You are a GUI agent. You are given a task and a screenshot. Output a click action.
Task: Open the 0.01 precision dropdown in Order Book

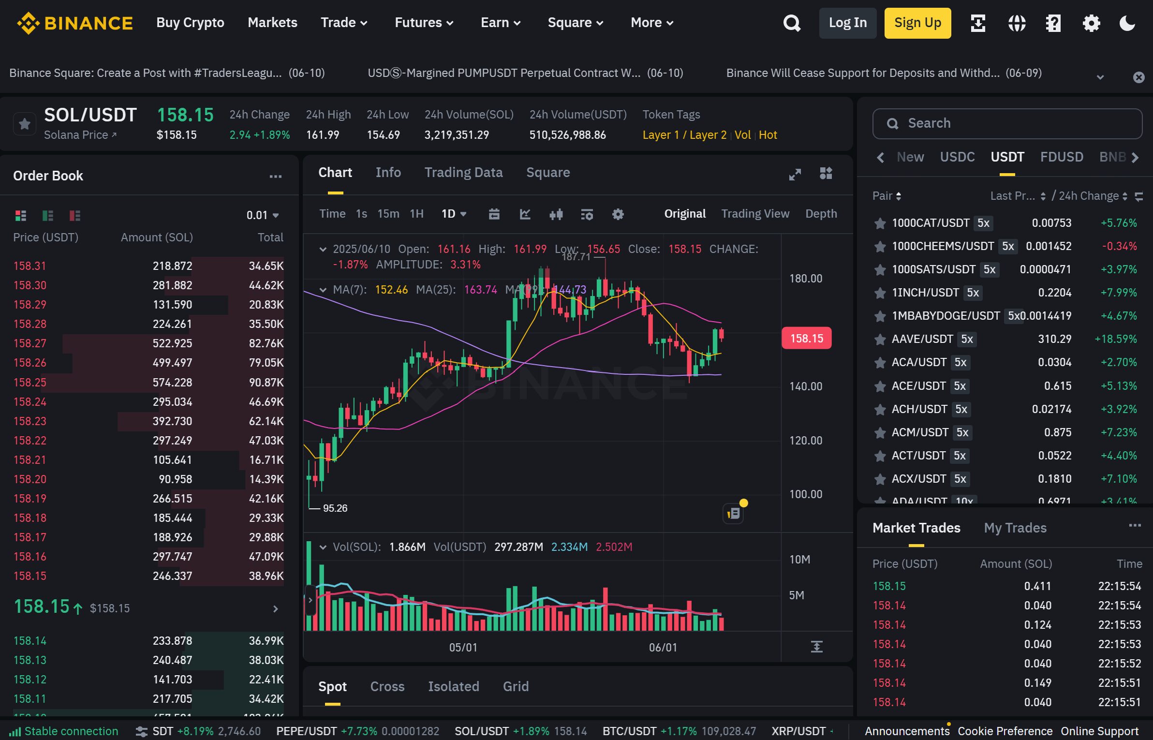point(262,215)
